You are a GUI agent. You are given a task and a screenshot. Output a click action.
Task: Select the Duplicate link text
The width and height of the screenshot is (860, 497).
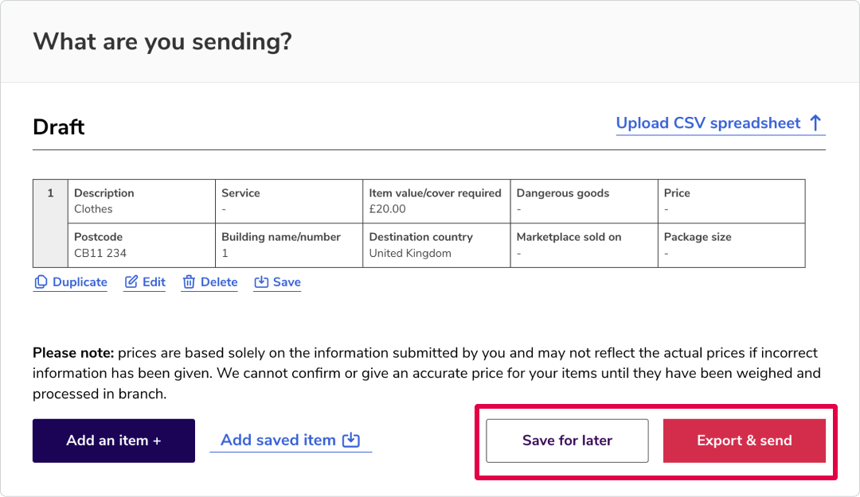[80, 282]
